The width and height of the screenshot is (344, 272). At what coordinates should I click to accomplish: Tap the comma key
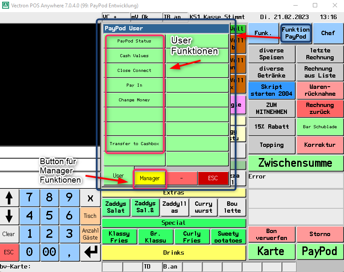(69, 252)
